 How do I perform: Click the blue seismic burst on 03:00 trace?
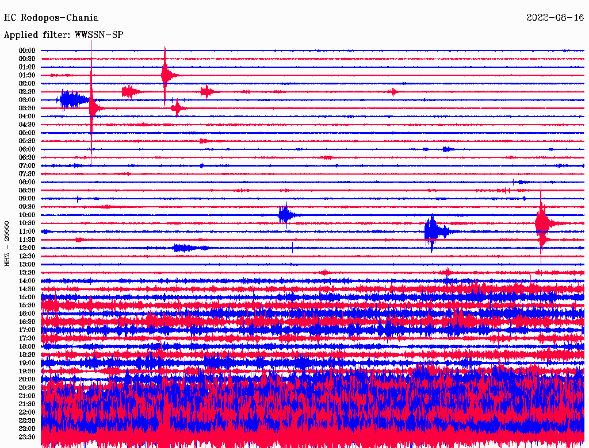pos(72,100)
